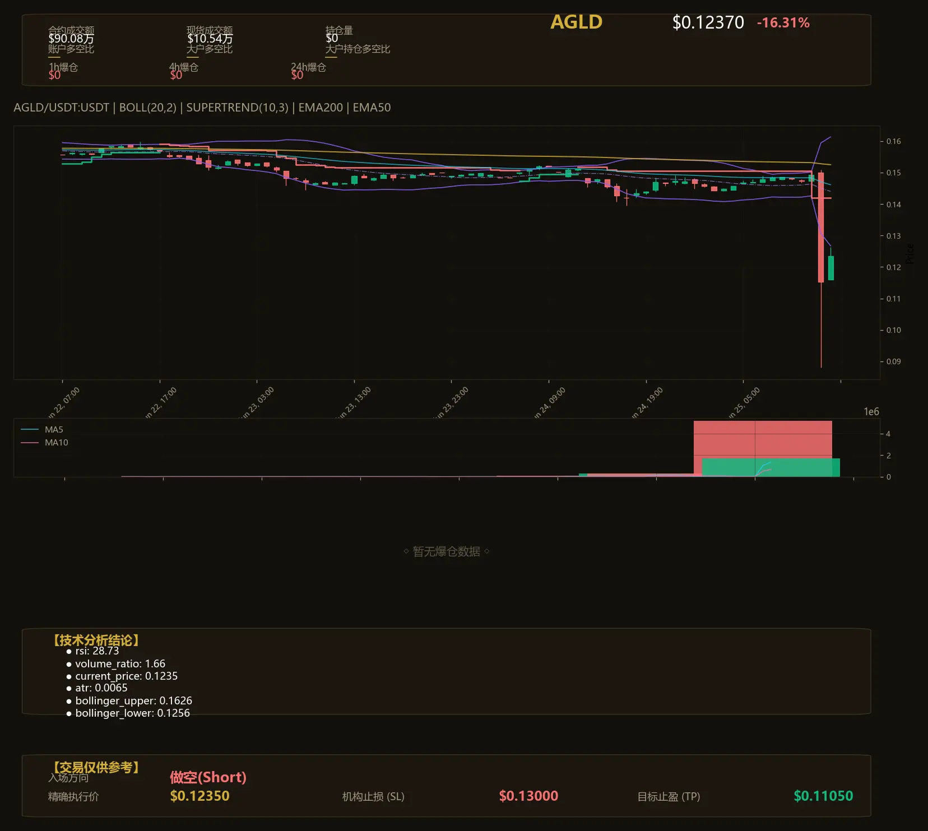This screenshot has width=928, height=831.
Task: Click the 0.09 price axis label
Action: pos(893,361)
